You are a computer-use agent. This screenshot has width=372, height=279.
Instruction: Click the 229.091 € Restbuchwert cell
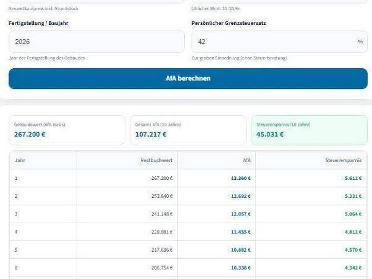161,232
